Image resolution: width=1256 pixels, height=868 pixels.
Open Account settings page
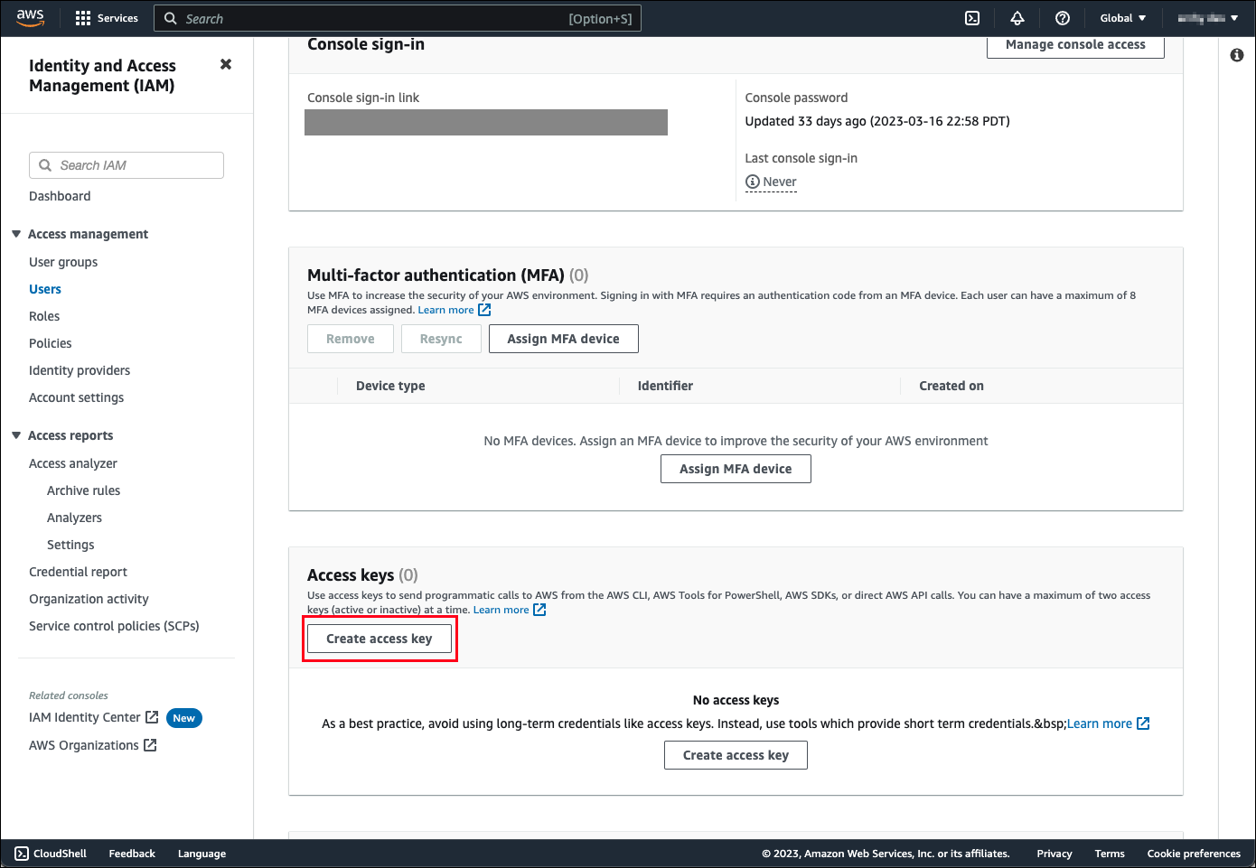coord(77,397)
